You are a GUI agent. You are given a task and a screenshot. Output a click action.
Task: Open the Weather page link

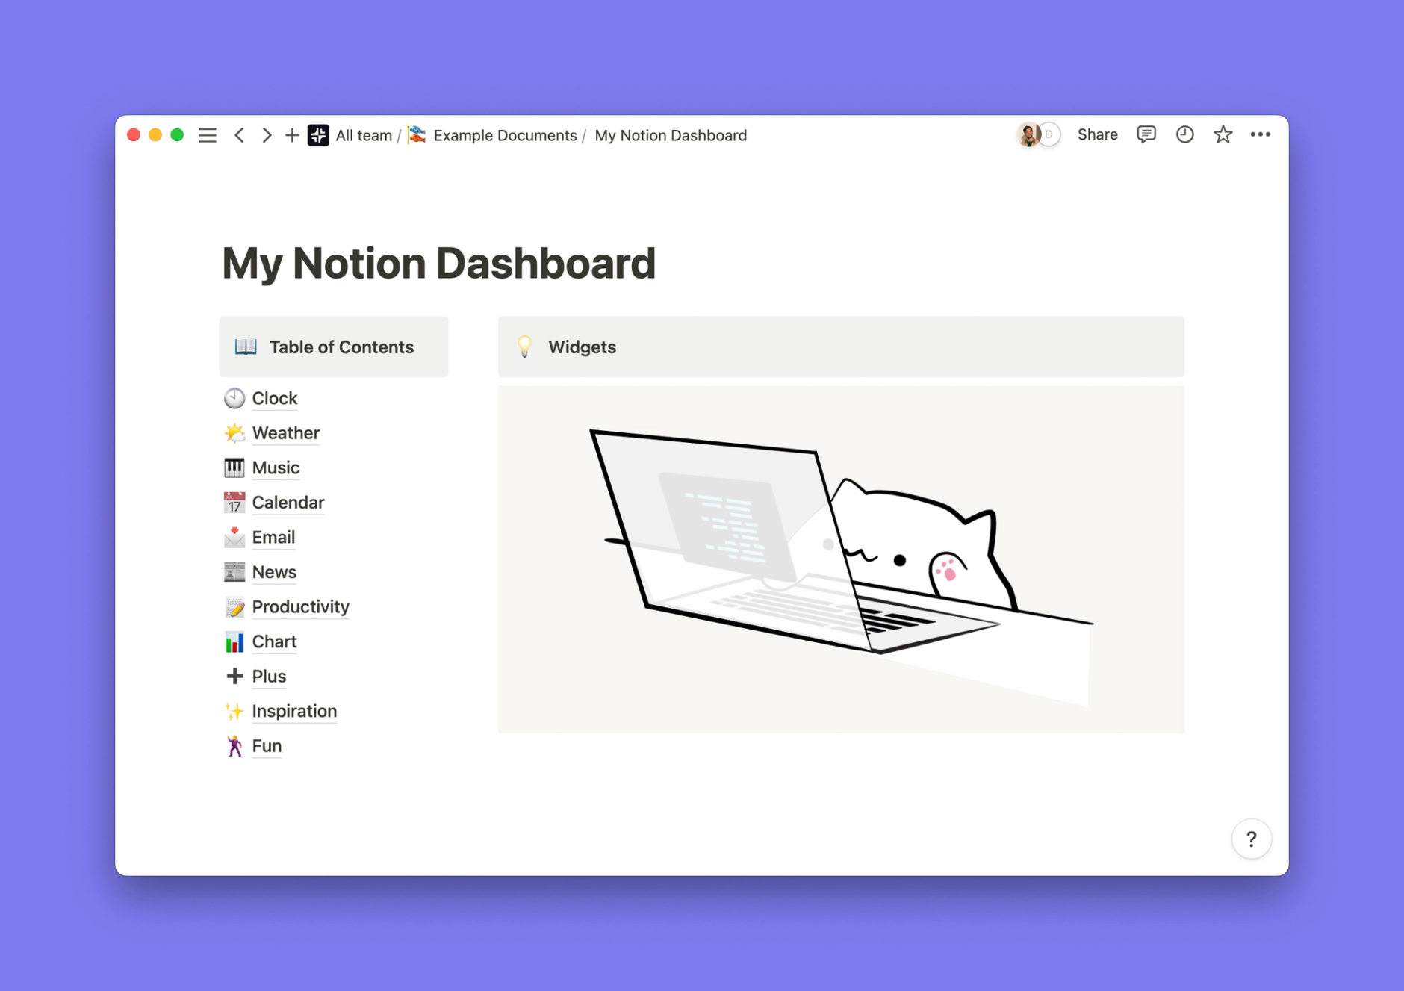(286, 433)
